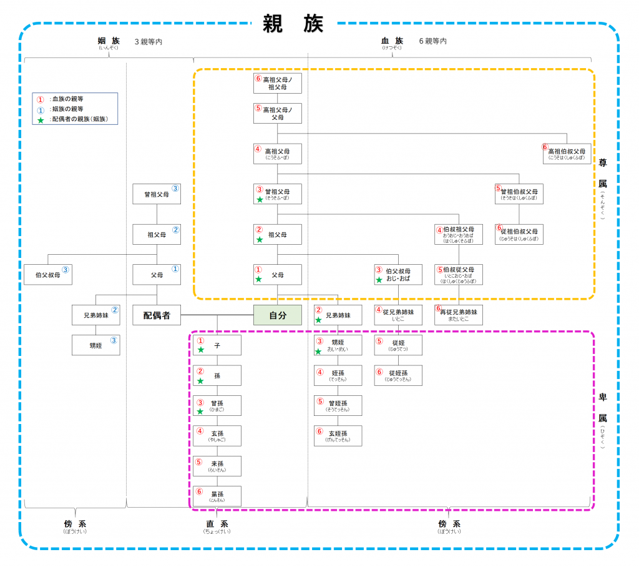Click the red circled 1 in the legend

click(x=41, y=99)
